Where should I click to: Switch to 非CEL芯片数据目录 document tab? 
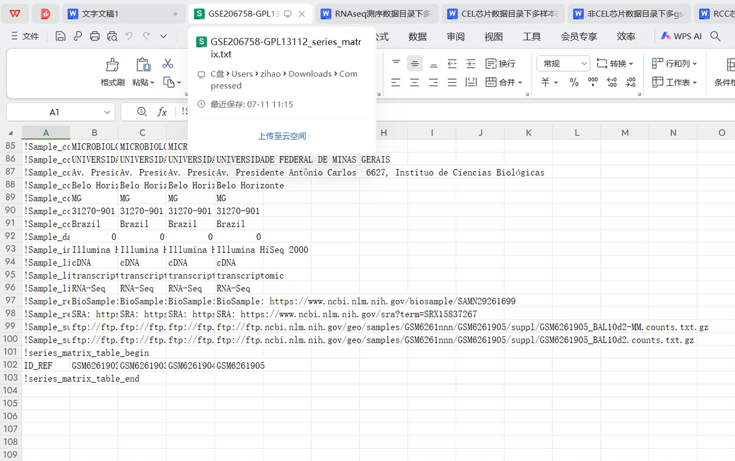630,14
